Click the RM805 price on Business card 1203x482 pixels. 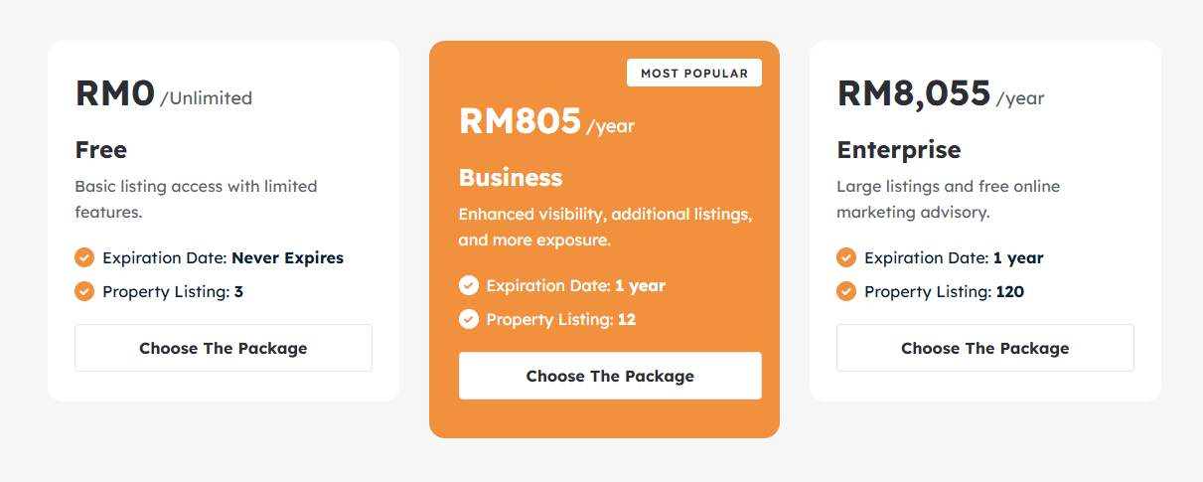[520, 121]
